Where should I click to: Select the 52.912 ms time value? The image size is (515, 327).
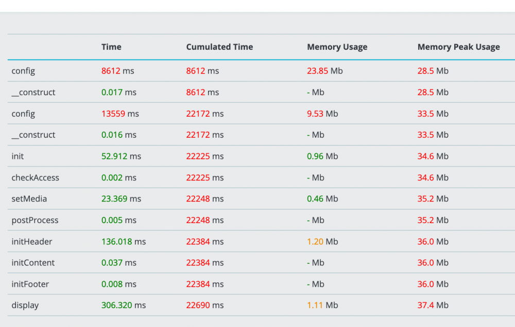[x=121, y=156]
